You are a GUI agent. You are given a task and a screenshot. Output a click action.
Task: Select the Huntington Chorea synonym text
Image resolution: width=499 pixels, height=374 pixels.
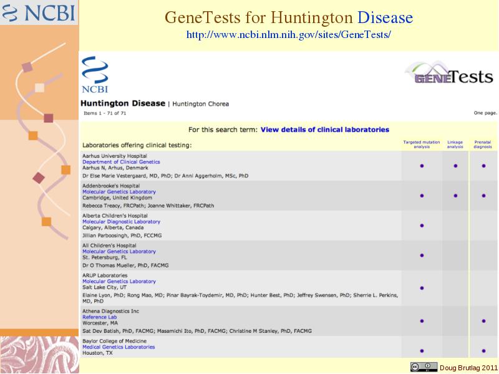(x=200, y=104)
